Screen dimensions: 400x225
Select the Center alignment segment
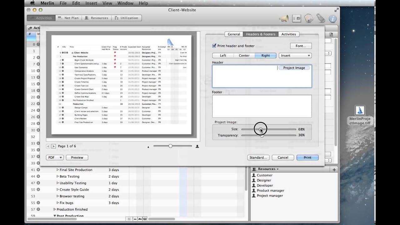pos(244,56)
